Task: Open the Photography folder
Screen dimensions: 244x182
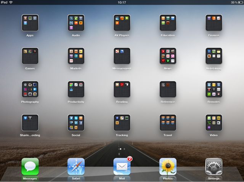Action: (30, 89)
